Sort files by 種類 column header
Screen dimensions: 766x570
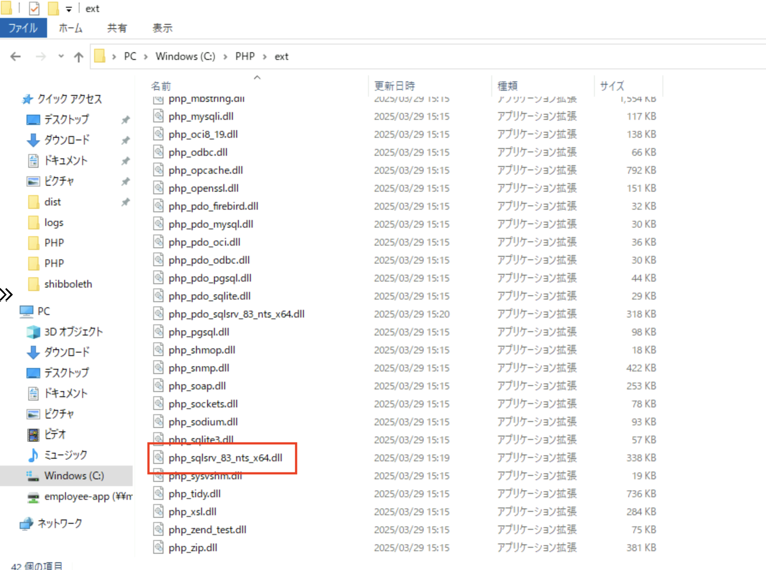(508, 86)
